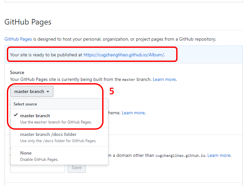Viewport: 243px width, 186px height.
Task: Open the published site URL cugzhanglihao.github.io/Album
Action: tap(124, 55)
